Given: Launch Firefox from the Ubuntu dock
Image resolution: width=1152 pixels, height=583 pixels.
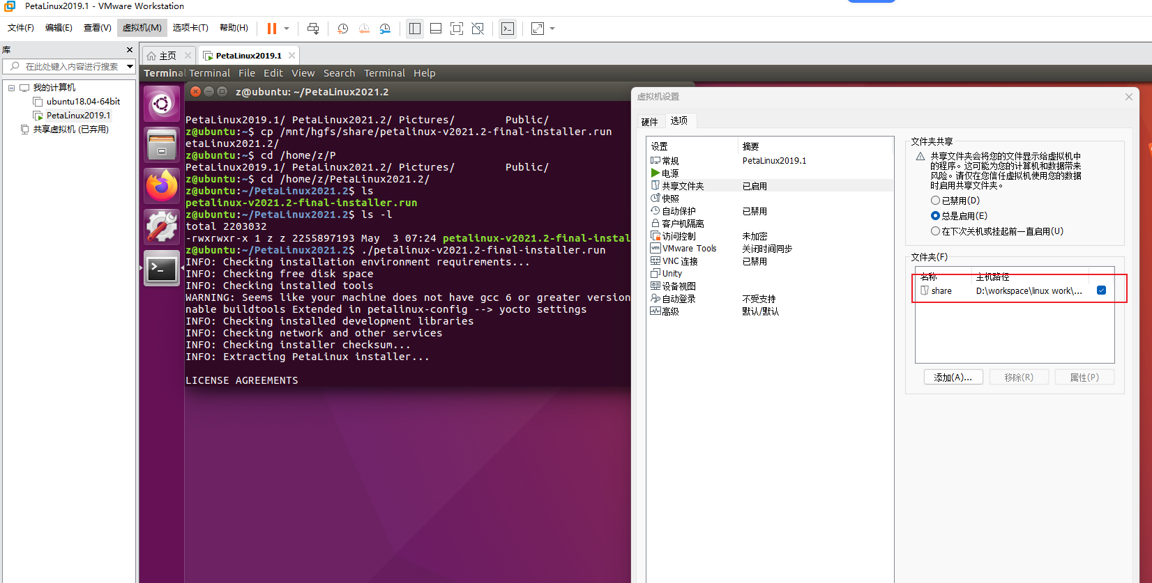Looking at the screenshot, I should pyautogui.click(x=162, y=186).
